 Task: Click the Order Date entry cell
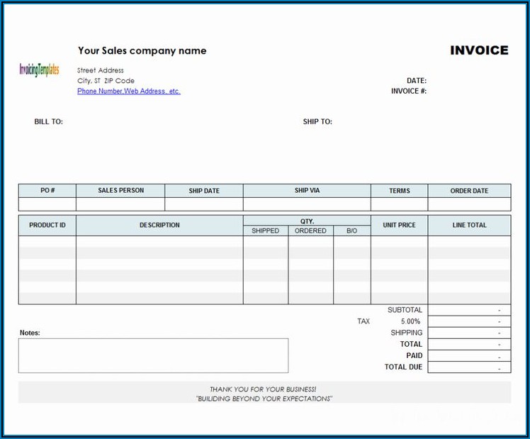[469, 204]
